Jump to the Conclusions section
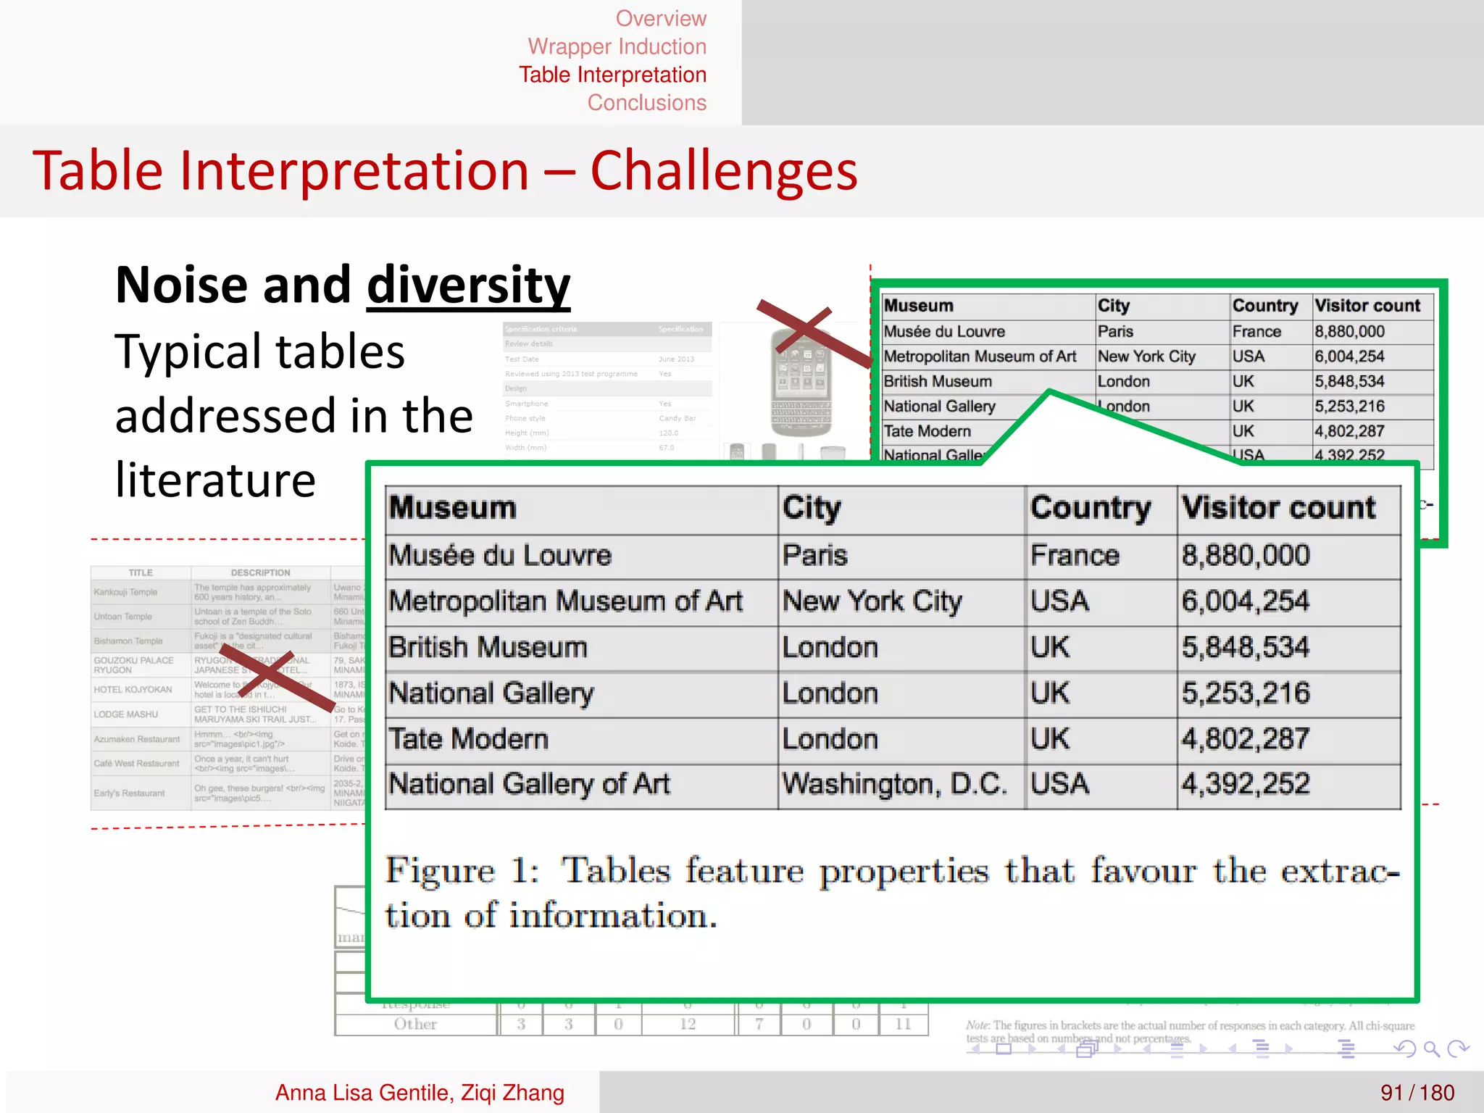 [646, 103]
